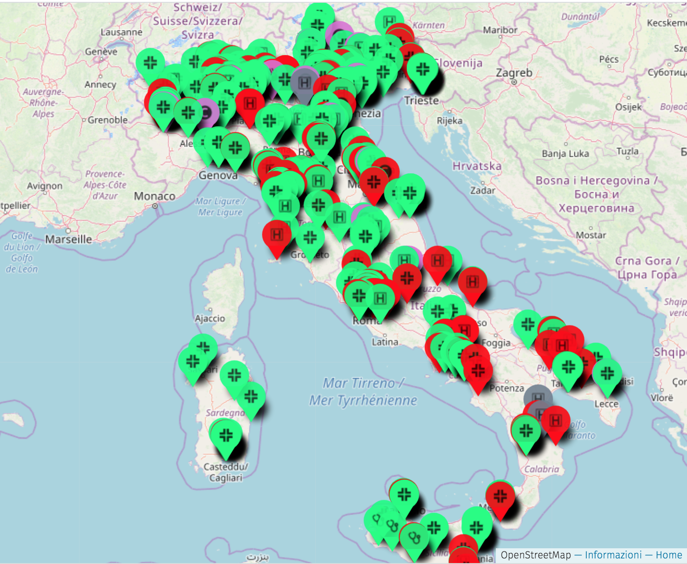Click the Latina city label

(385, 342)
